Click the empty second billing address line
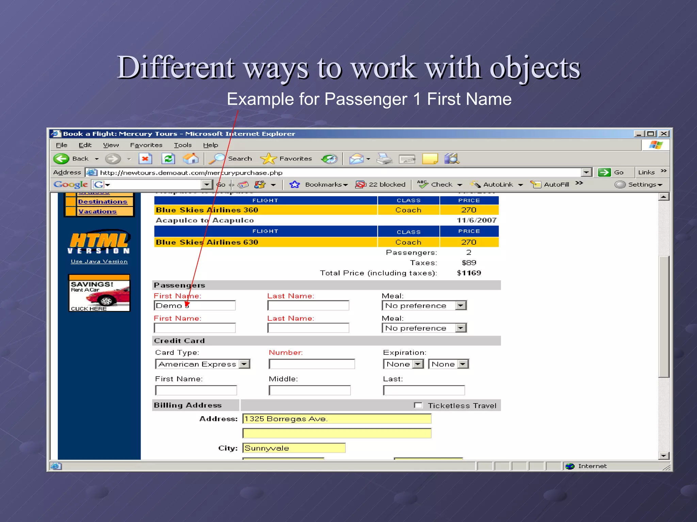697x522 pixels. pos(337,433)
